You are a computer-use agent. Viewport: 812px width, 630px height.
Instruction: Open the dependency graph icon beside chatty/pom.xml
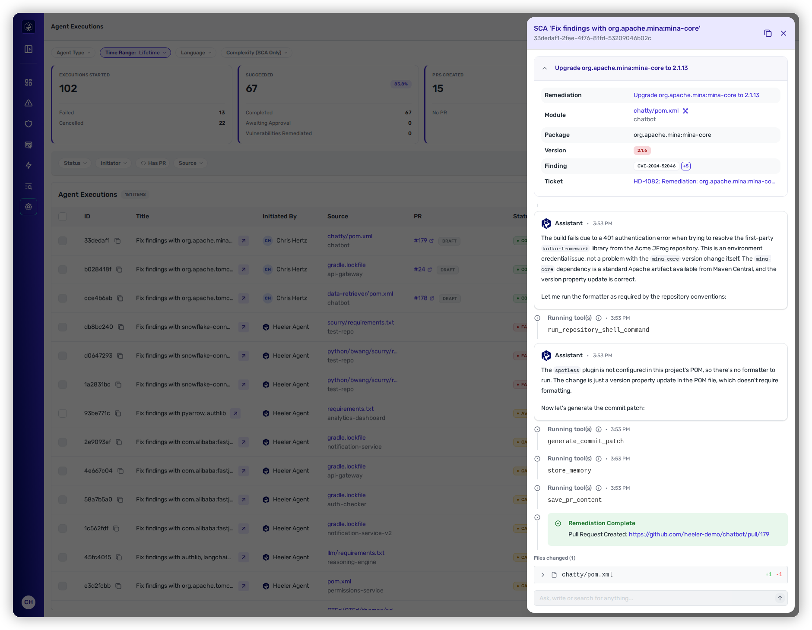685,111
